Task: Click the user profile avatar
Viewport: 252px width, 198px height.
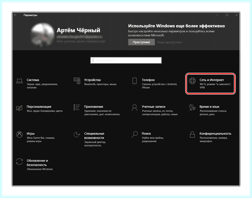Action: click(x=42, y=34)
